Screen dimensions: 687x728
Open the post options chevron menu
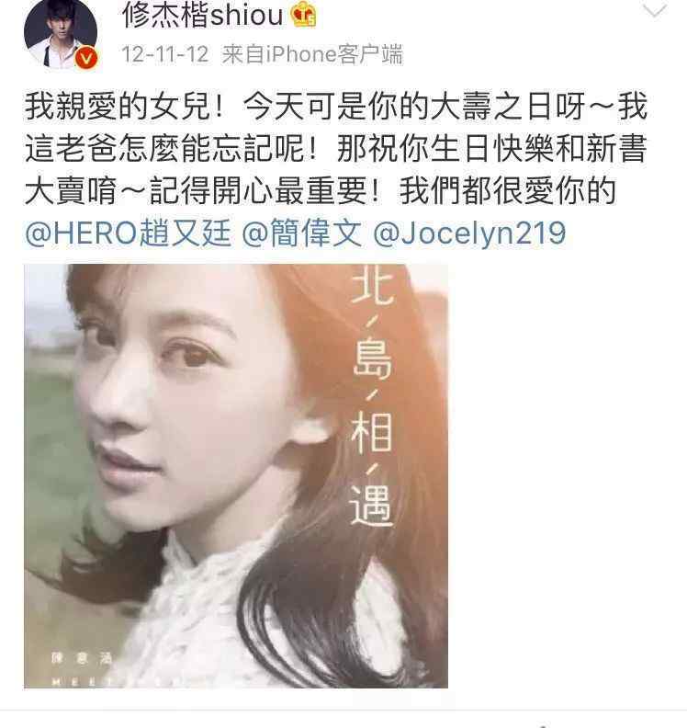[x=655, y=10]
